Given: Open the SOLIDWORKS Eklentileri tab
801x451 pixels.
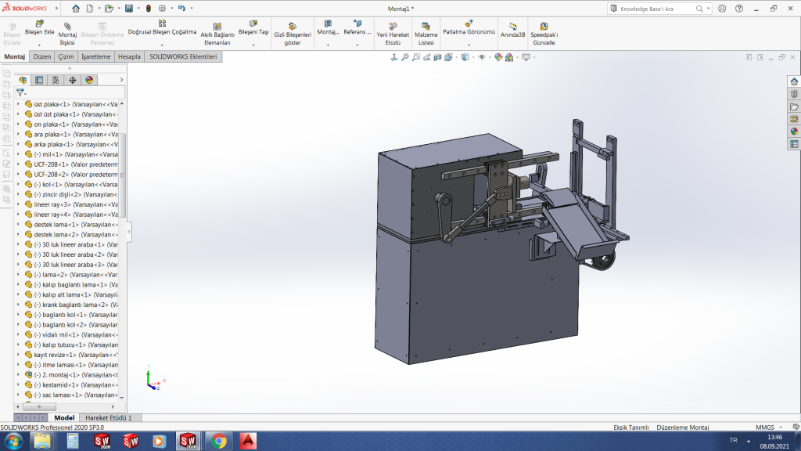Looking at the screenshot, I should [x=183, y=57].
